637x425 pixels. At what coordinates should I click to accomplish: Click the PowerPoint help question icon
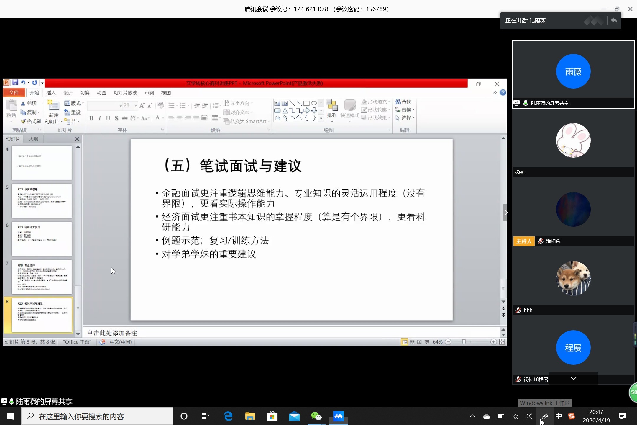503,93
